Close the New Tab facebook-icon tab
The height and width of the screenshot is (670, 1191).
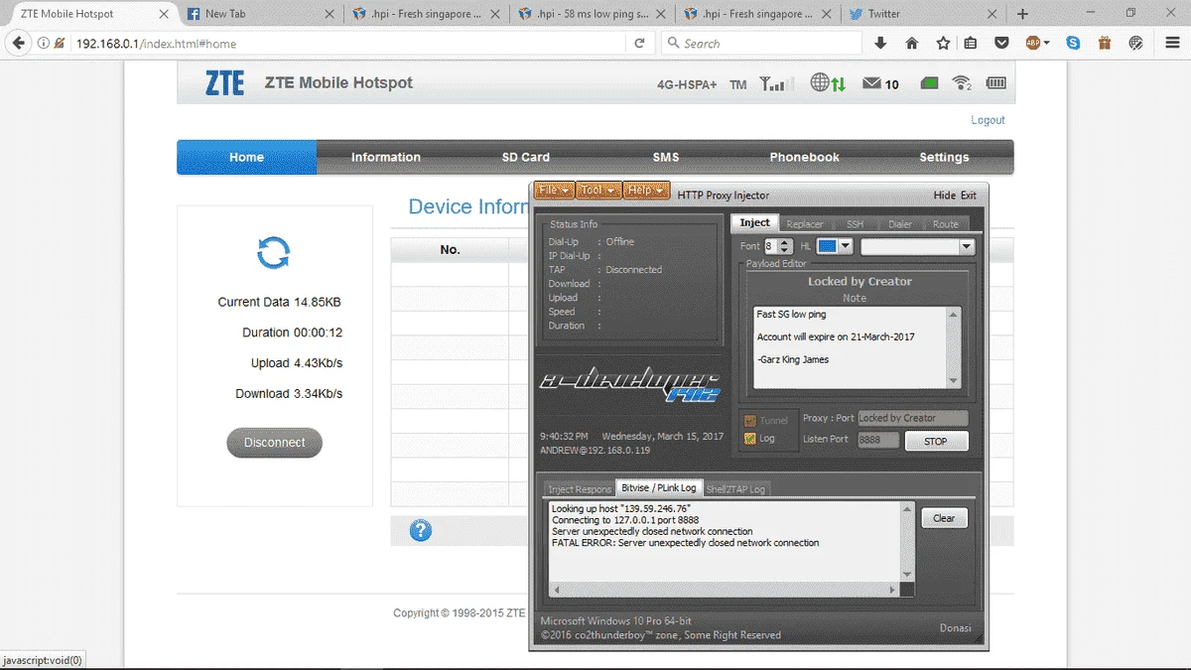tap(331, 14)
